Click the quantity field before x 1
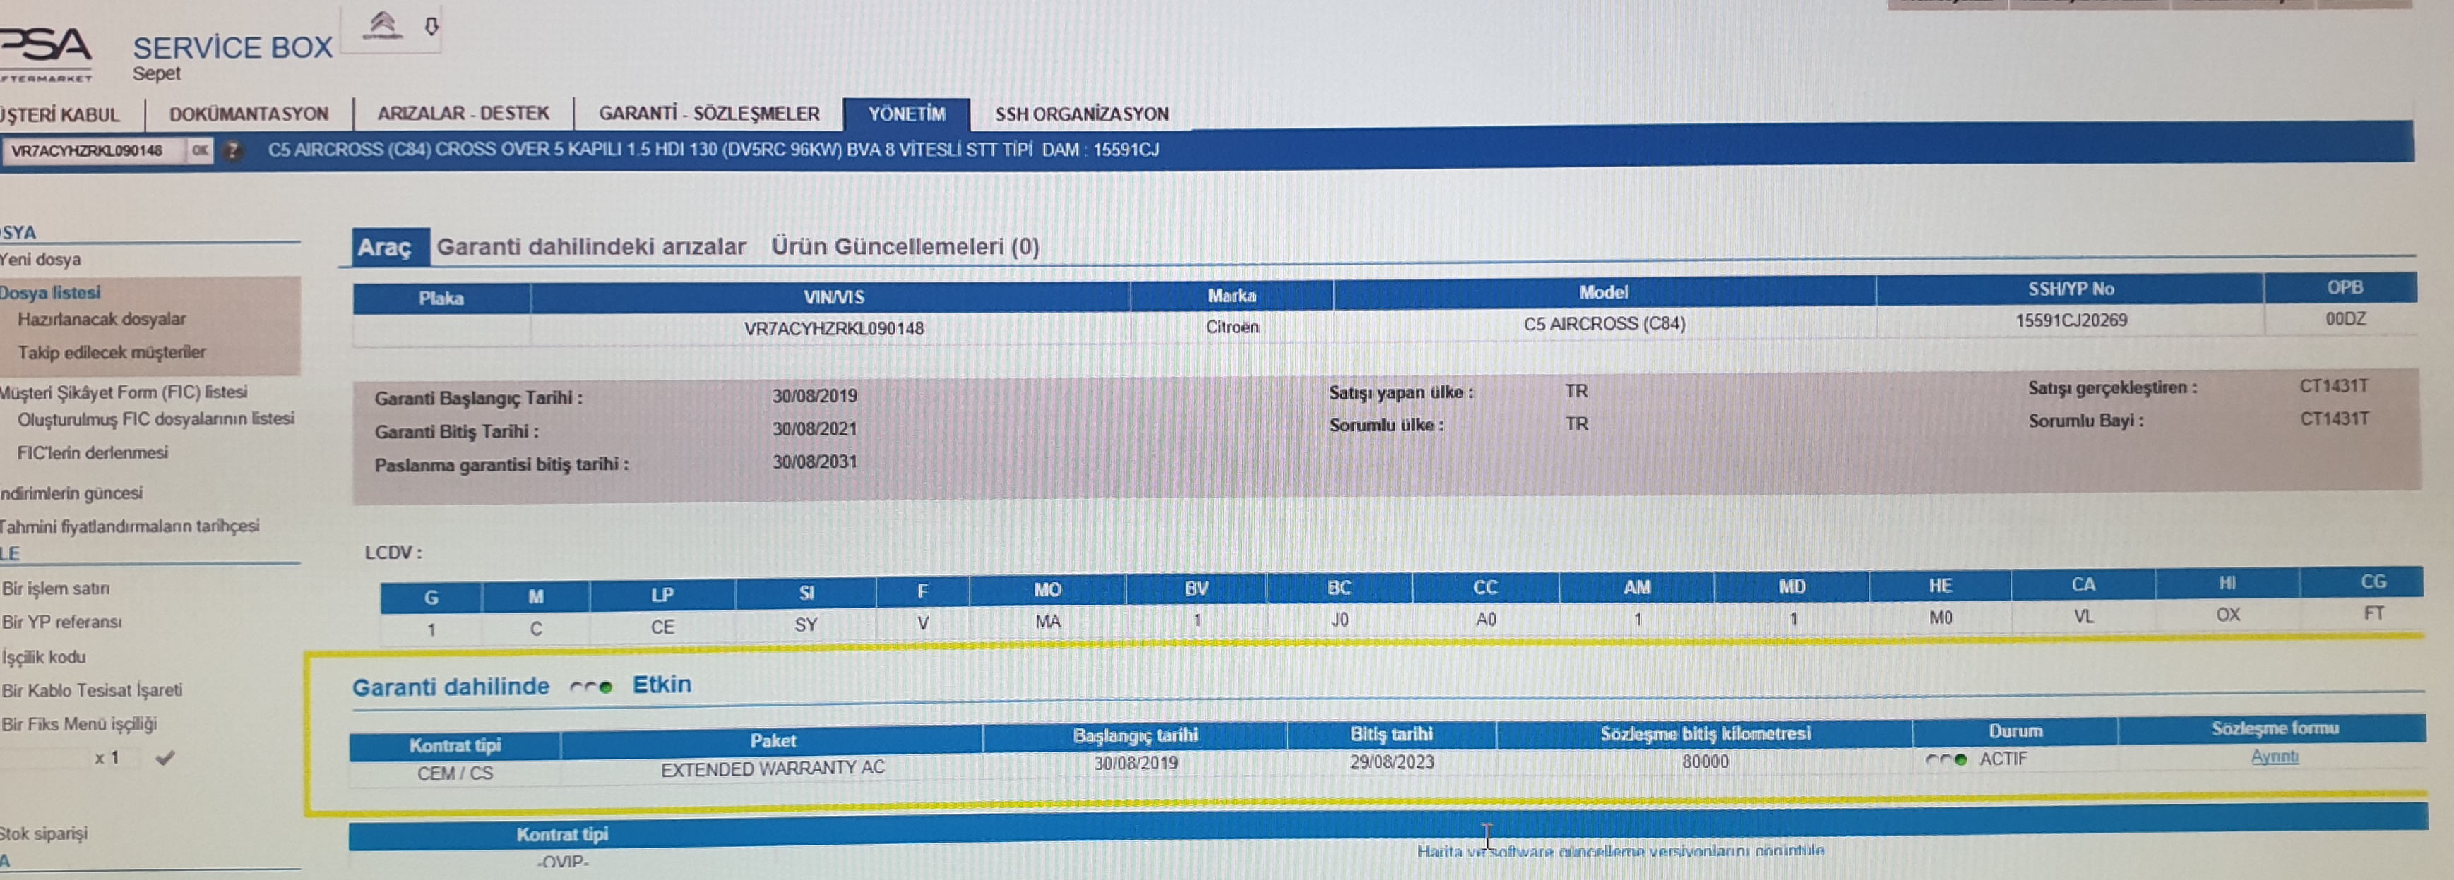The height and width of the screenshot is (880, 2454). [44, 758]
